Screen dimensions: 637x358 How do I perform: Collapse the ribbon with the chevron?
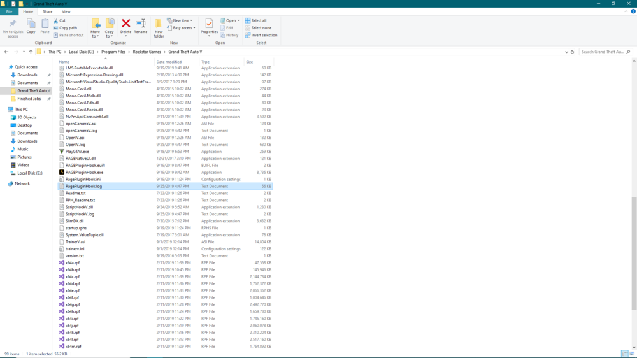[x=626, y=11]
